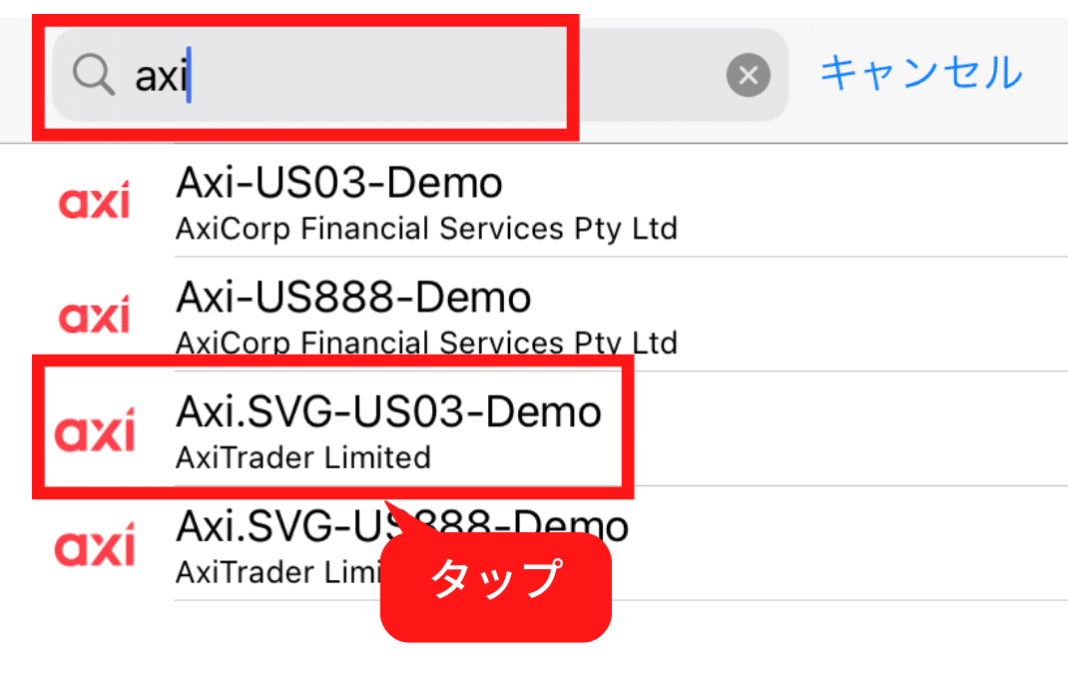Screen dimensions: 1068x675
Task: Click the typed 'axi' text in search field
Action: point(161,75)
